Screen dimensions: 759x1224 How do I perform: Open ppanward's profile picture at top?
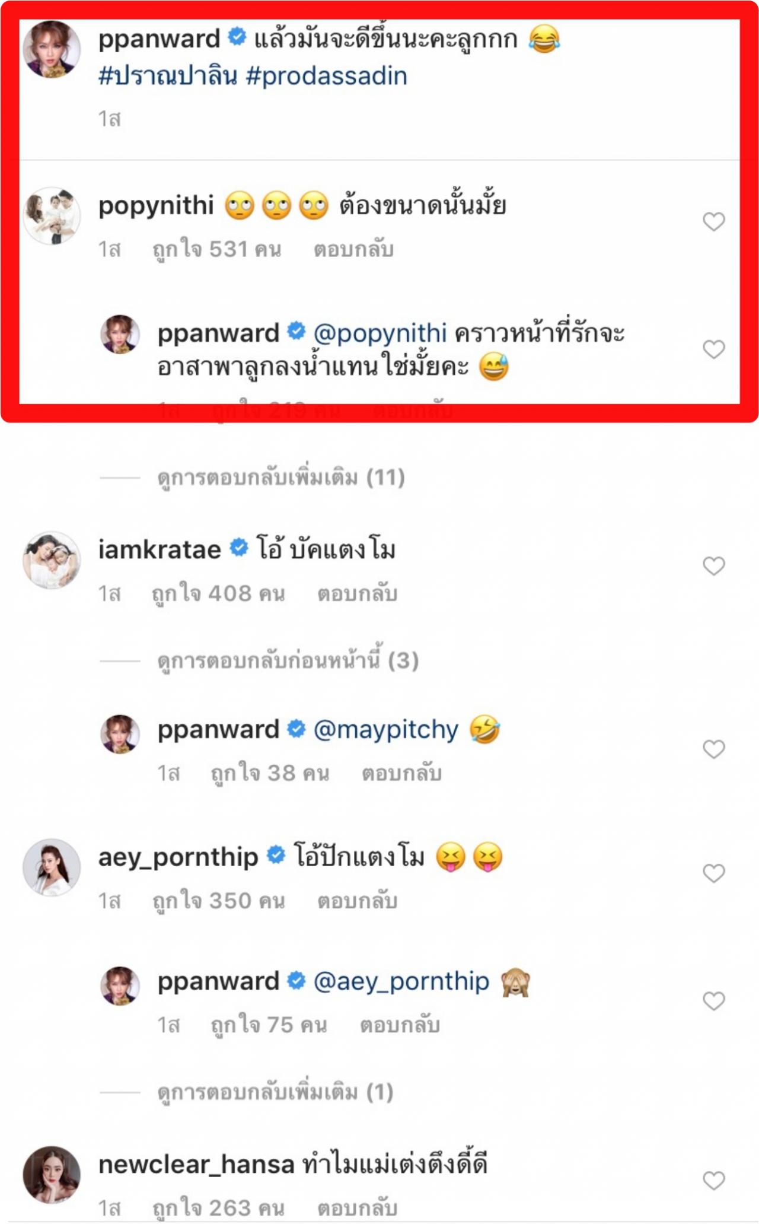[52, 50]
